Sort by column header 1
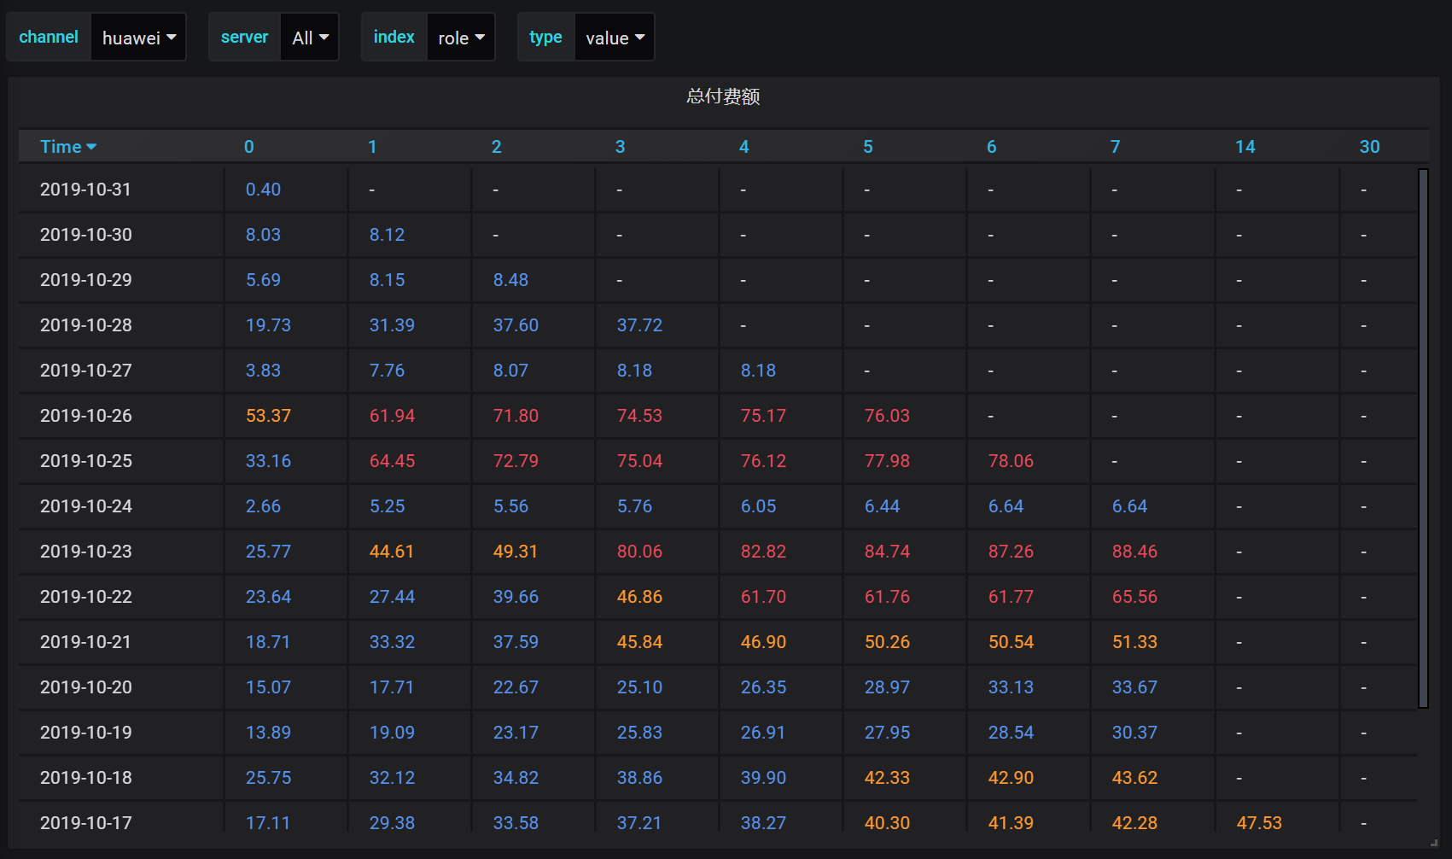Screen dimensions: 1452x859 pos(372,147)
